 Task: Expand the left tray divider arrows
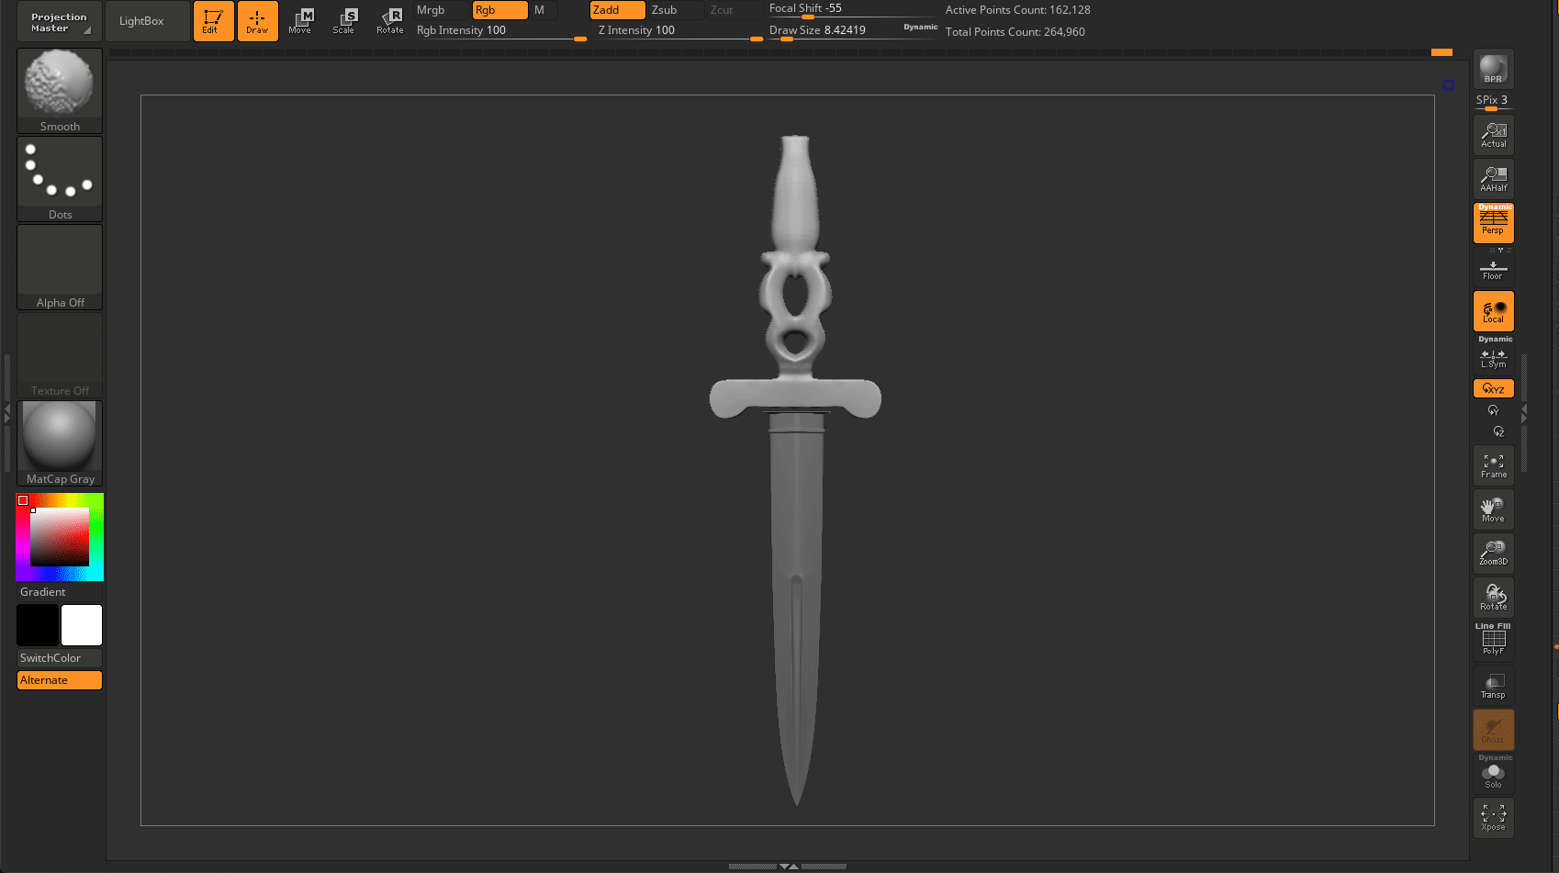7,413
